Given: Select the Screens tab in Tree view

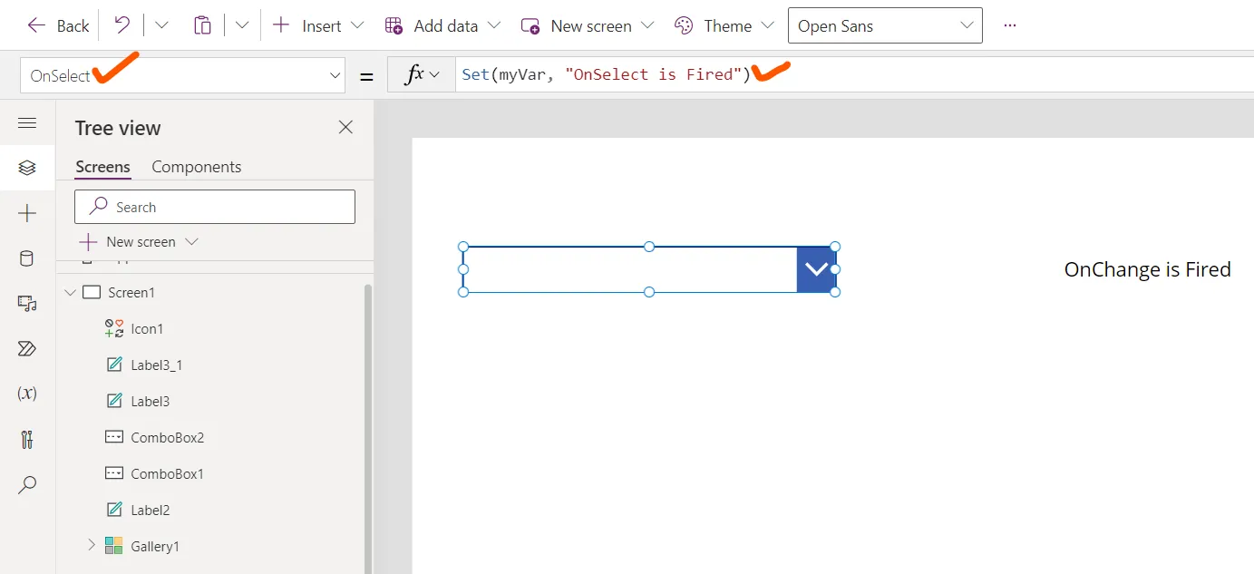Looking at the screenshot, I should pos(102,166).
